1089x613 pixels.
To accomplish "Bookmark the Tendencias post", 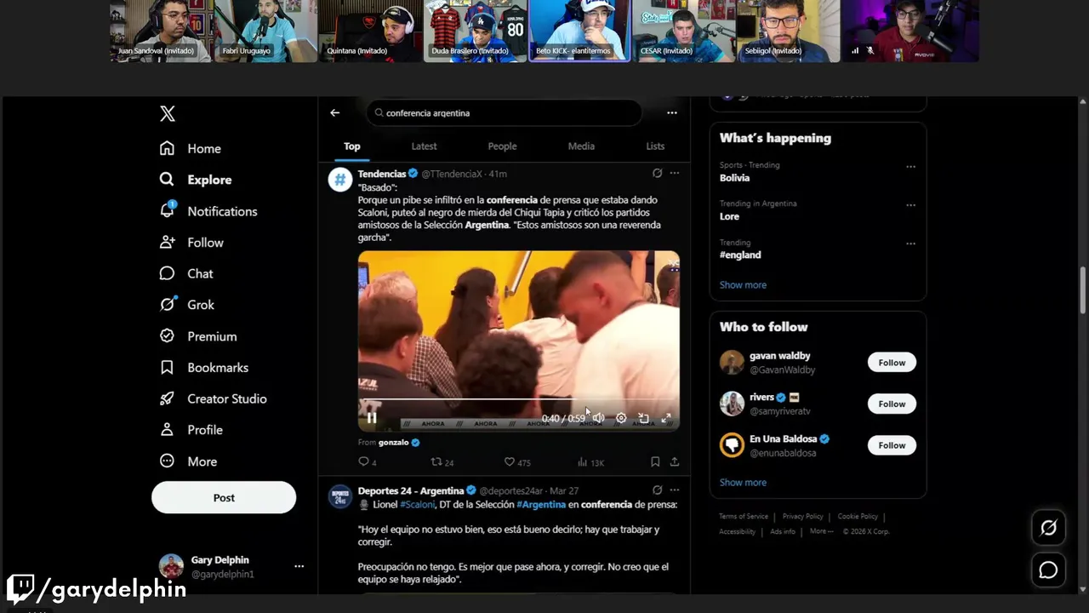I will click(655, 462).
